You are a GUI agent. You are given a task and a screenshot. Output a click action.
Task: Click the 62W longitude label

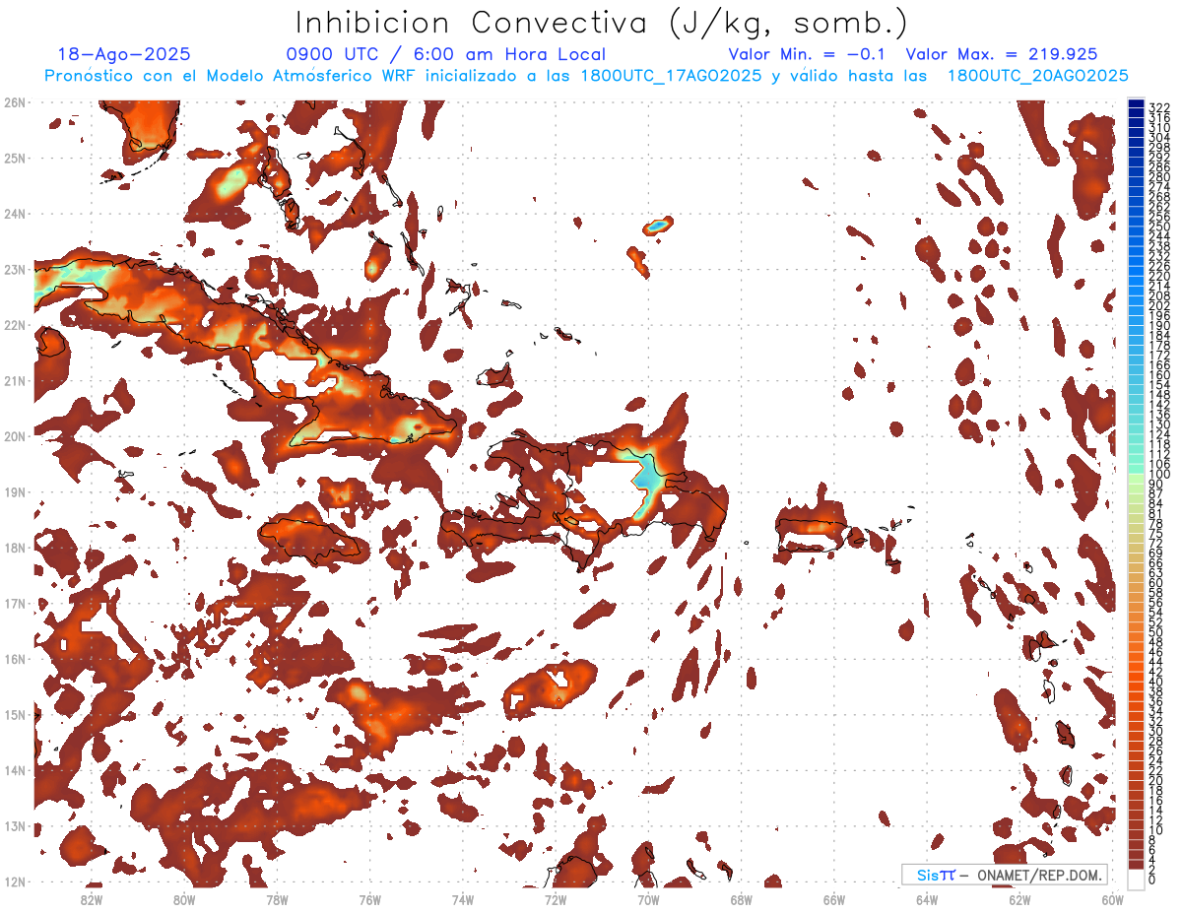pyautogui.click(x=1019, y=899)
